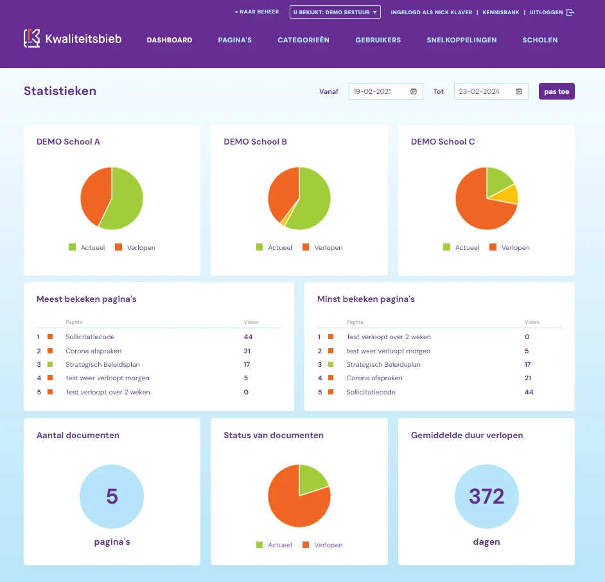Viewport: 605px width, 582px height.
Task: Click the Kwaliteitsbieb logo
Action: point(73,39)
